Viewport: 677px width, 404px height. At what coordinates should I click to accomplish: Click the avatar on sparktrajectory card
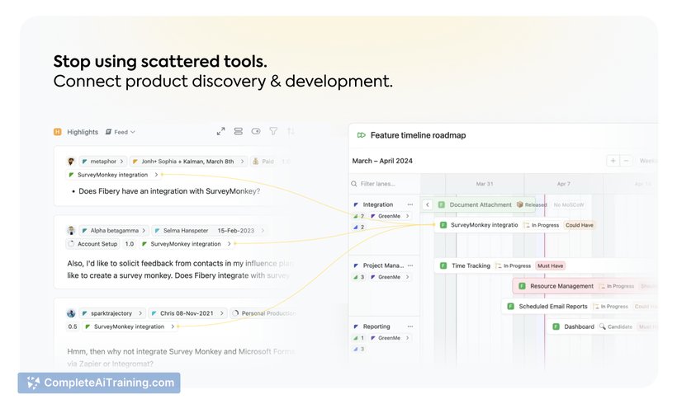pos(71,313)
